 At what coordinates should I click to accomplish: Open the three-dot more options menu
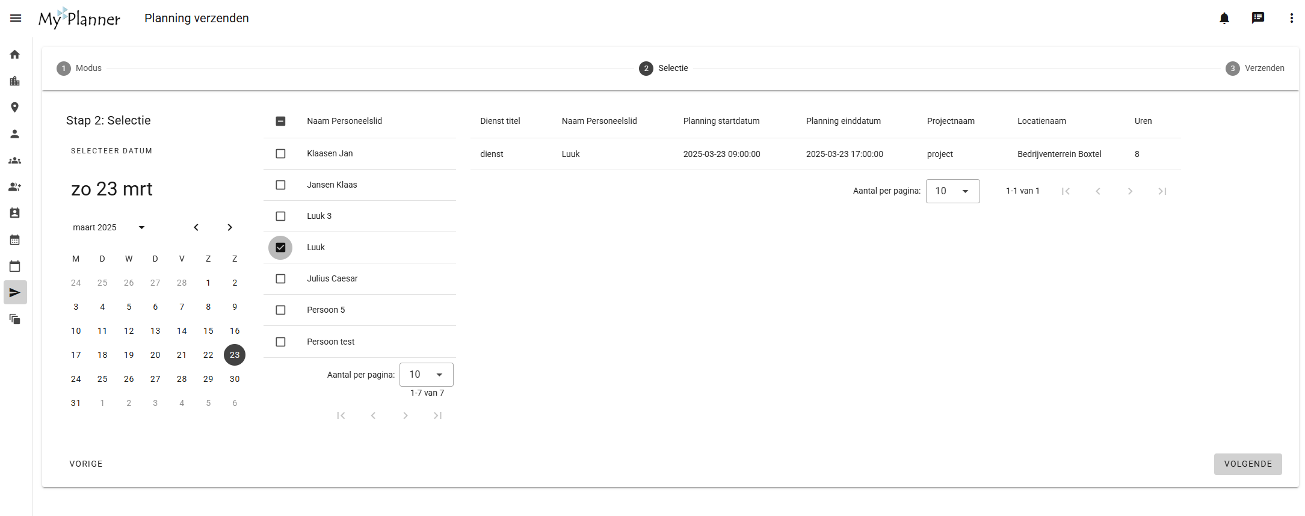click(x=1291, y=18)
